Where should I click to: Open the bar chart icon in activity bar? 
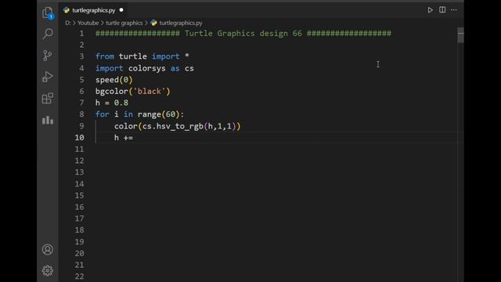click(48, 120)
